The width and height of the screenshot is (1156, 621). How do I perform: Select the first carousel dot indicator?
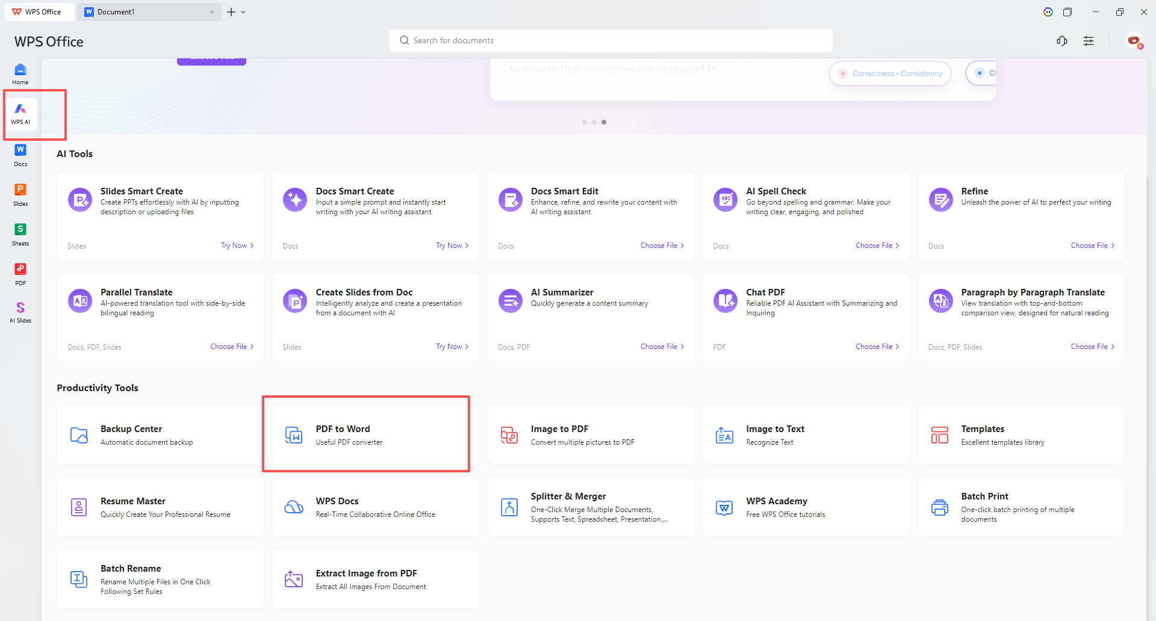click(584, 122)
